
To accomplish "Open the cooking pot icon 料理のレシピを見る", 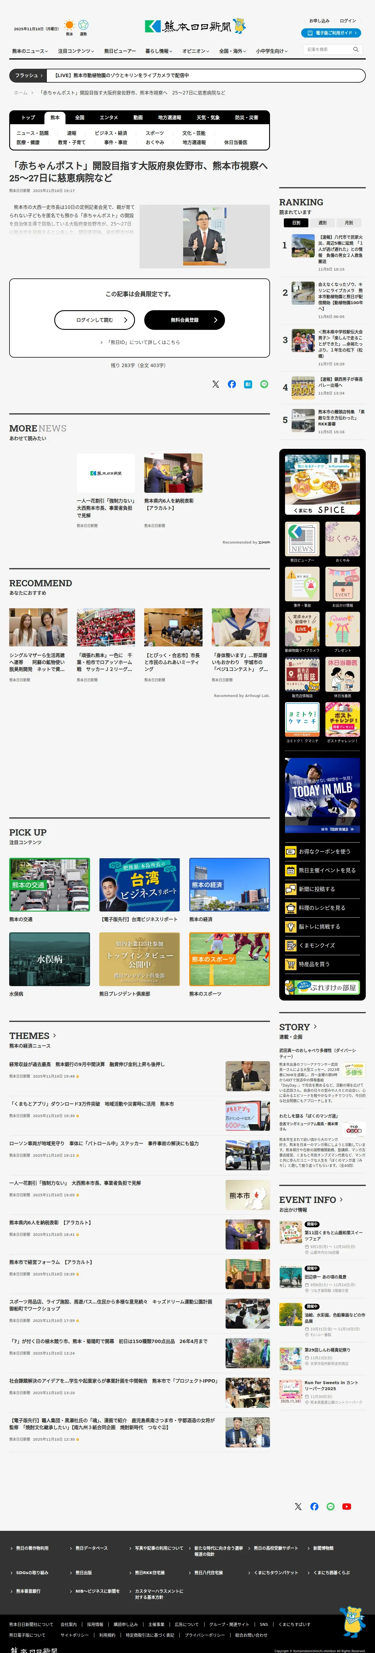I will pyautogui.click(x=290, y=908).
